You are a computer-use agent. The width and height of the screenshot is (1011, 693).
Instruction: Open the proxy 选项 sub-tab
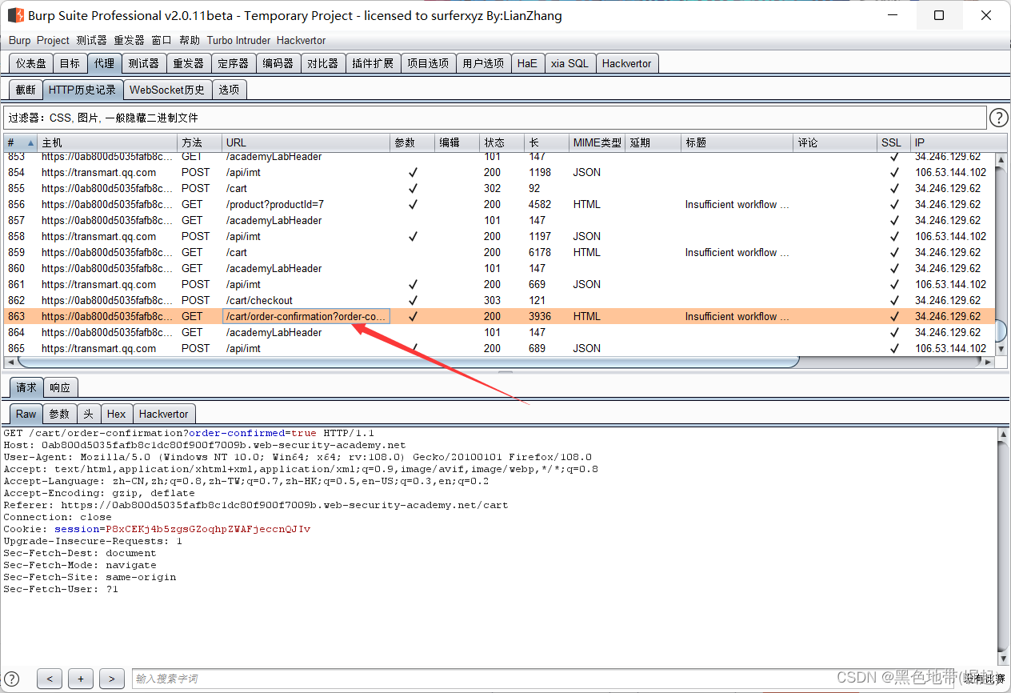coord(229,90)
